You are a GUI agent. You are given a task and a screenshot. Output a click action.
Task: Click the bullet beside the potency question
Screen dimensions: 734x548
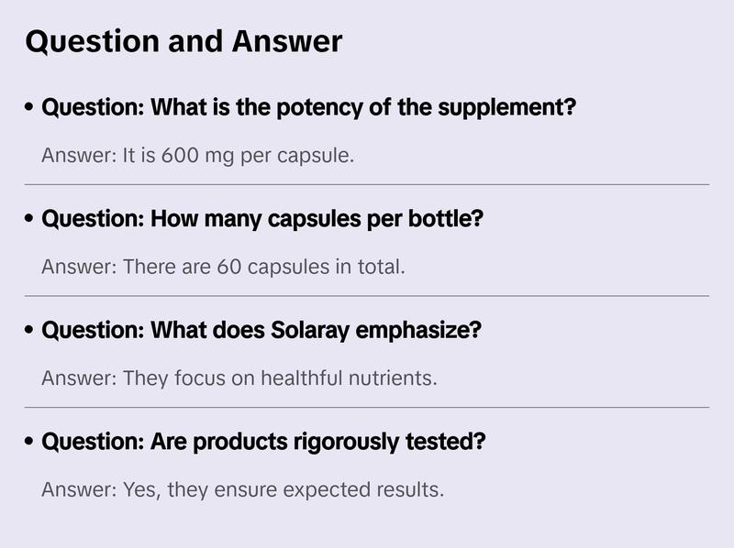click(30, 108)
